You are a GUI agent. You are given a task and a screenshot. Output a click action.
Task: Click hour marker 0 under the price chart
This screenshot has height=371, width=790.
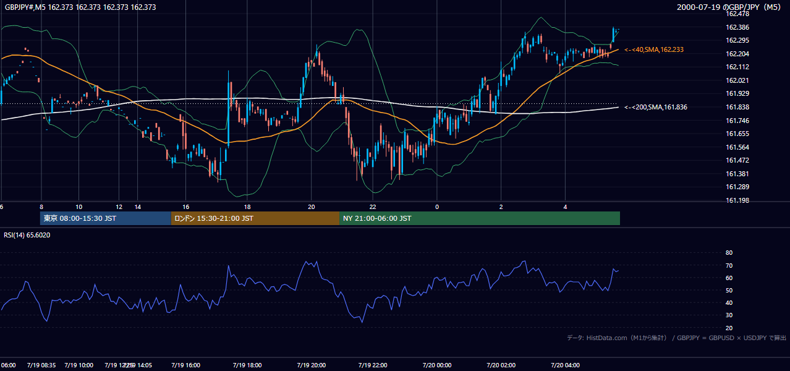[437, 207]
